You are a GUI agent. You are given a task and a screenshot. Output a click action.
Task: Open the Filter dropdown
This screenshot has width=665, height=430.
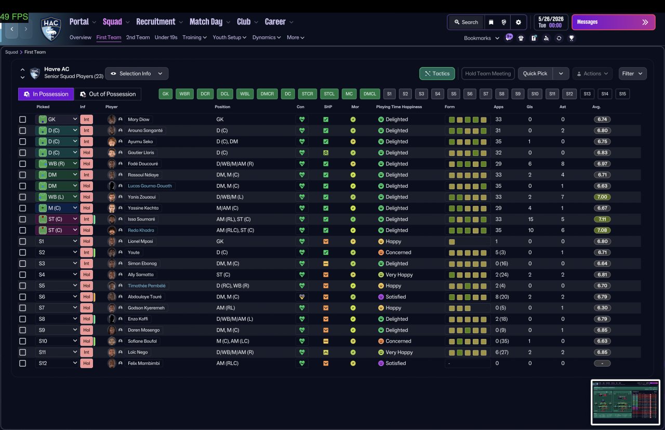click(633, 73)
